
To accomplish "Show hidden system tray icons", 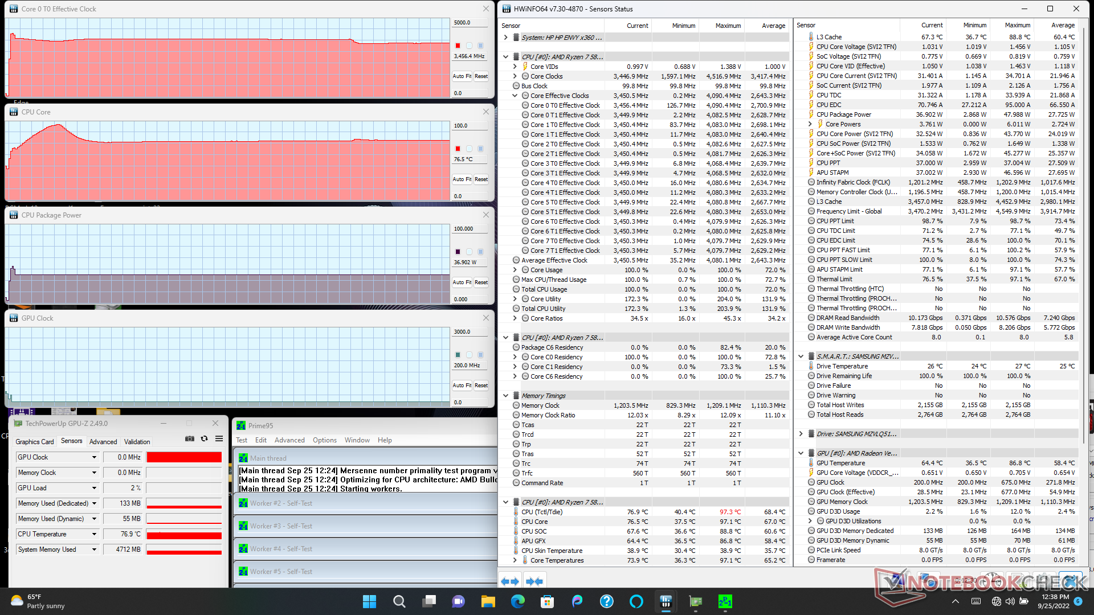I will pos(956,601).
